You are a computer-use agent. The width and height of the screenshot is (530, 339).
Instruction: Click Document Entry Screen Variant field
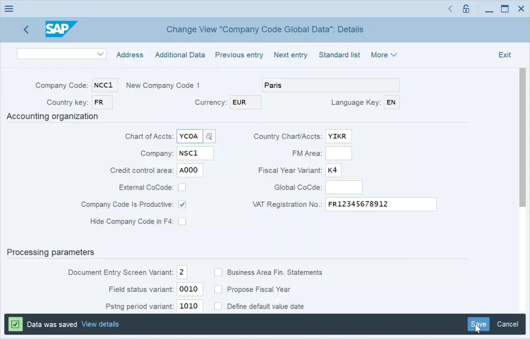click(x=182, y=272)
